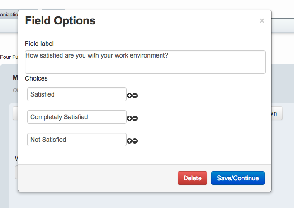294x208 pixels.
Task: Remove the Not Satisfied choice
Action: 135,141
